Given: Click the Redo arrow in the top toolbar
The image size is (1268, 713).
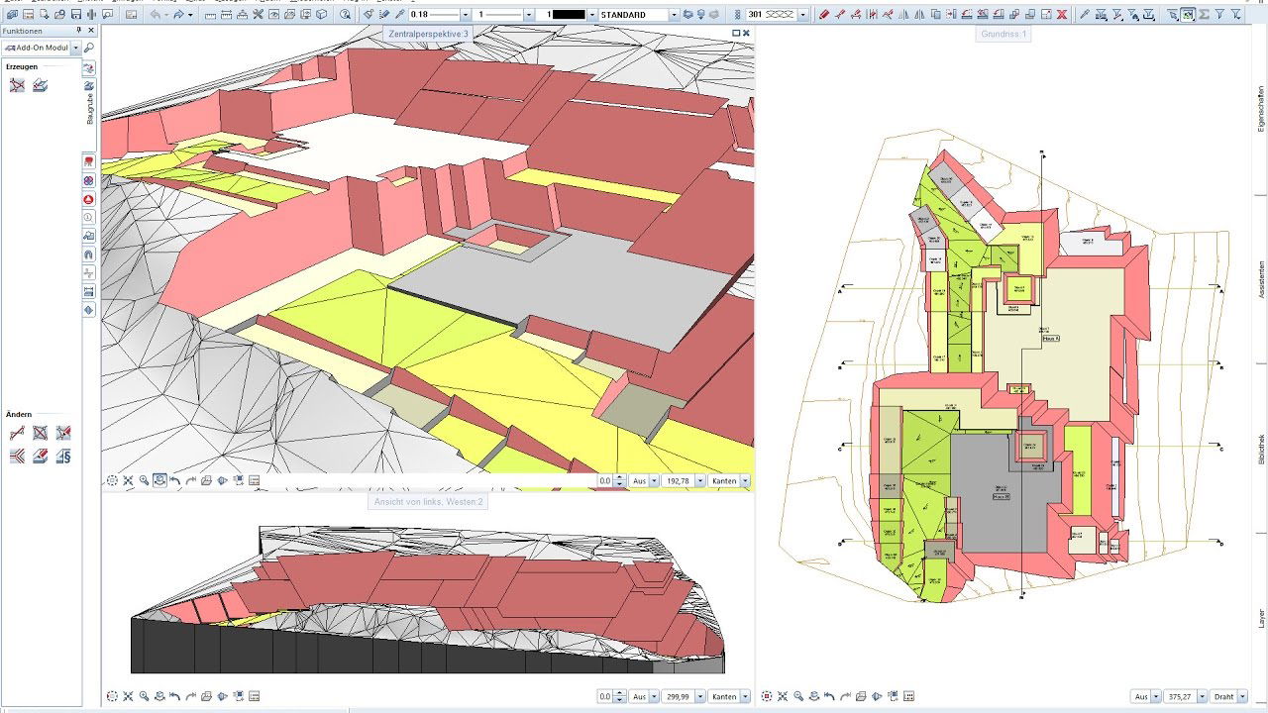Looking at the screenshot, I should tap(178, 15).
